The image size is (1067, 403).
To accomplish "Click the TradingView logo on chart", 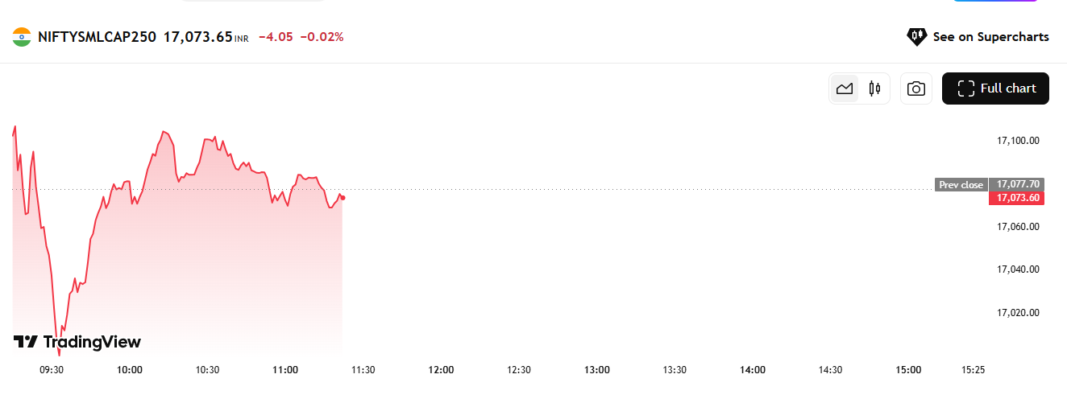I will click(77, 342).
